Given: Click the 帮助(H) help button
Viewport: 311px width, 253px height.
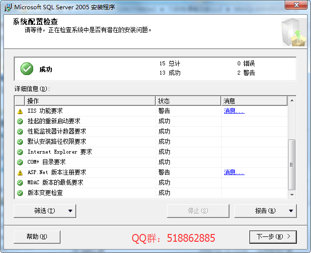Looking at the screenshot, I should coord(37,237).
